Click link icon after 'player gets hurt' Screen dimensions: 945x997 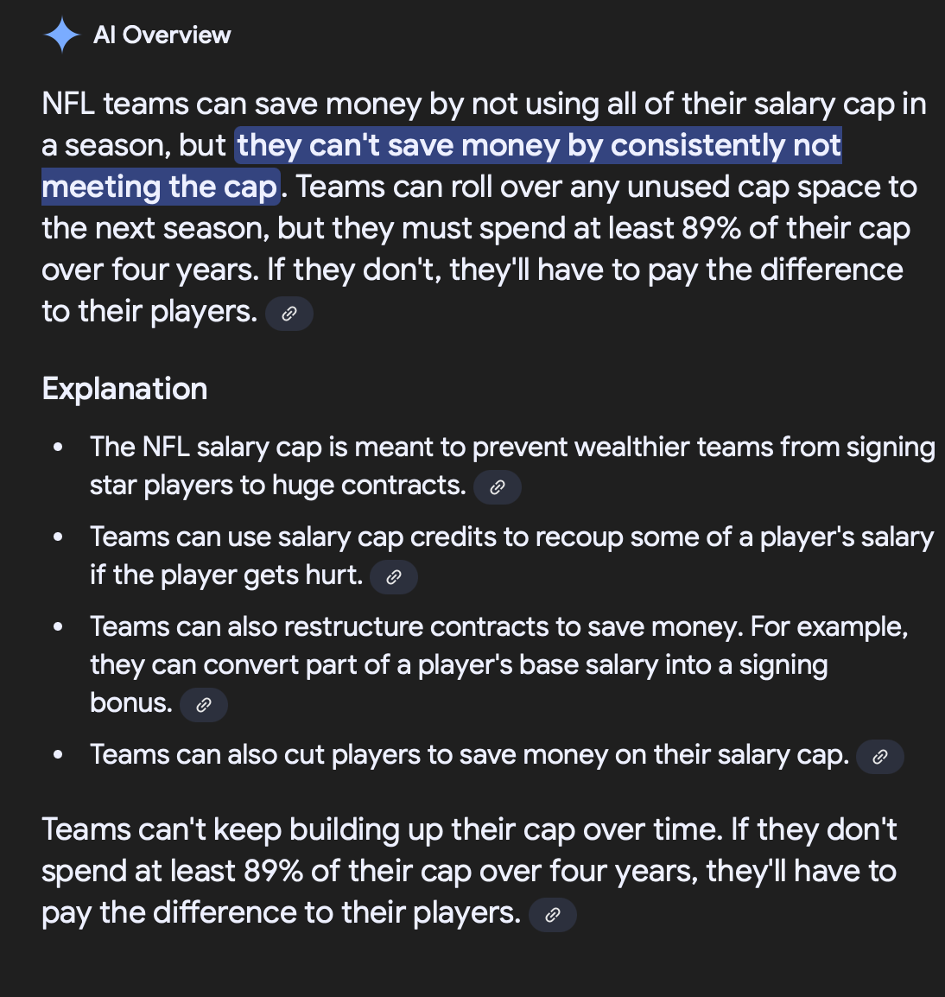tap(394, 577)
